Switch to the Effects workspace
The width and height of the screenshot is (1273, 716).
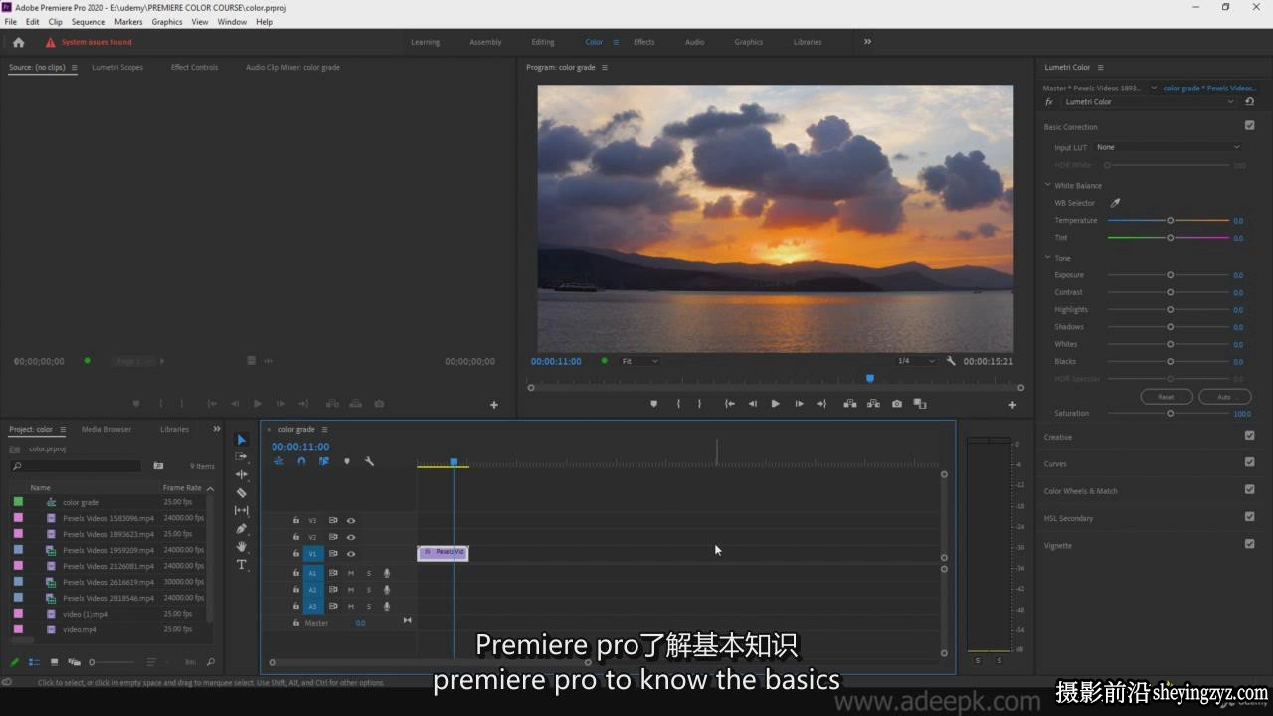[644, 42]
